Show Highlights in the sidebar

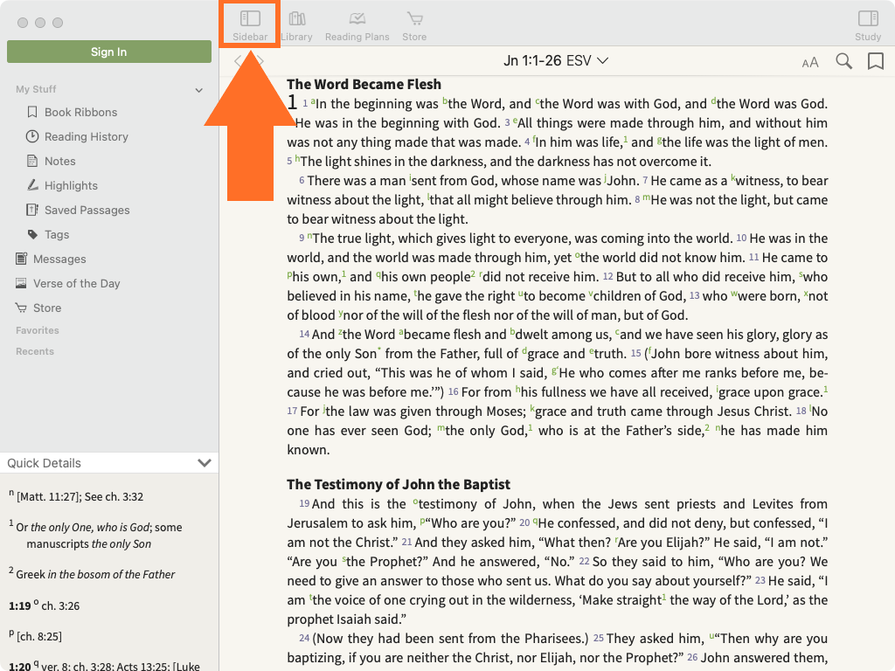coord(71,185)
